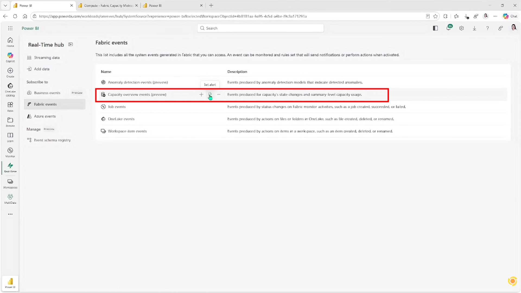Click the browser address bar URL

click(173, 16)
